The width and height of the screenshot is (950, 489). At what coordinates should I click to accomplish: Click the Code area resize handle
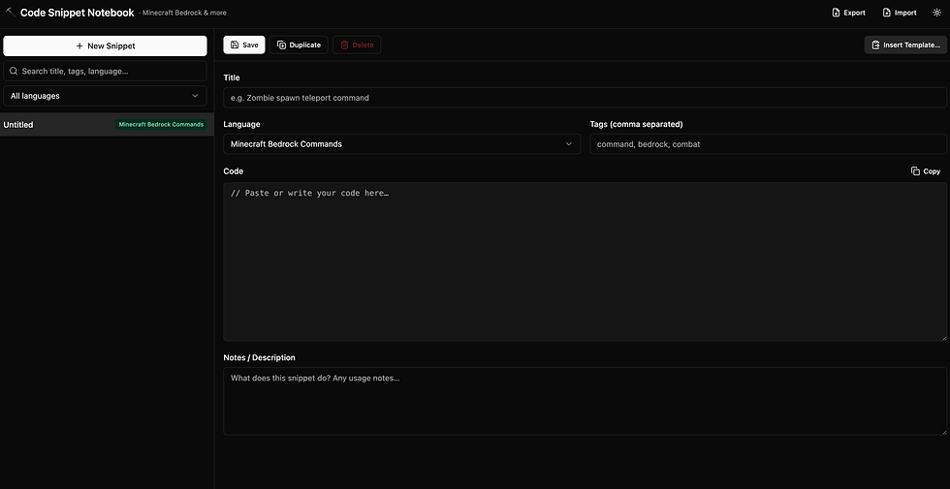coord(943,337)
